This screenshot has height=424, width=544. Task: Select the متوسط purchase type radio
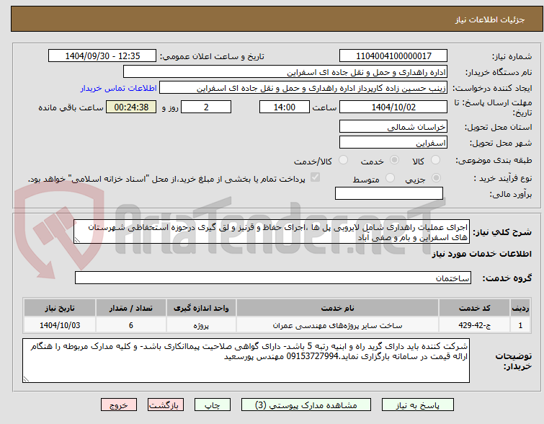(391, 178)
